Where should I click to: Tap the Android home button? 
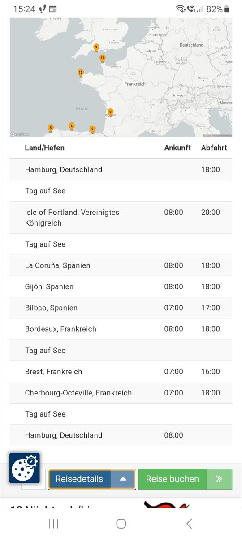click(x=121, y=523)
